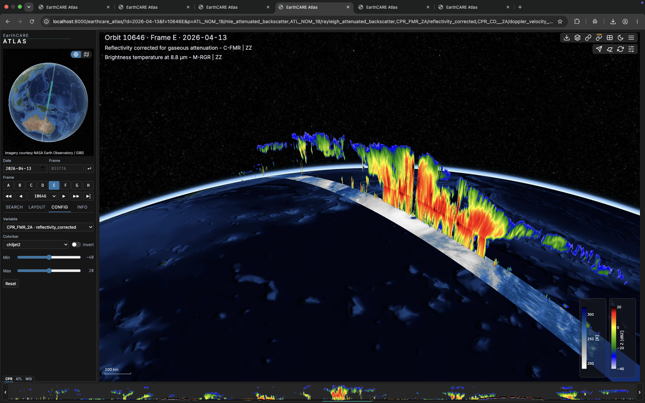Open the hamburger menu in the viewer toolbar
Viewport: 645px width, 403px height.
click(631, 38)
